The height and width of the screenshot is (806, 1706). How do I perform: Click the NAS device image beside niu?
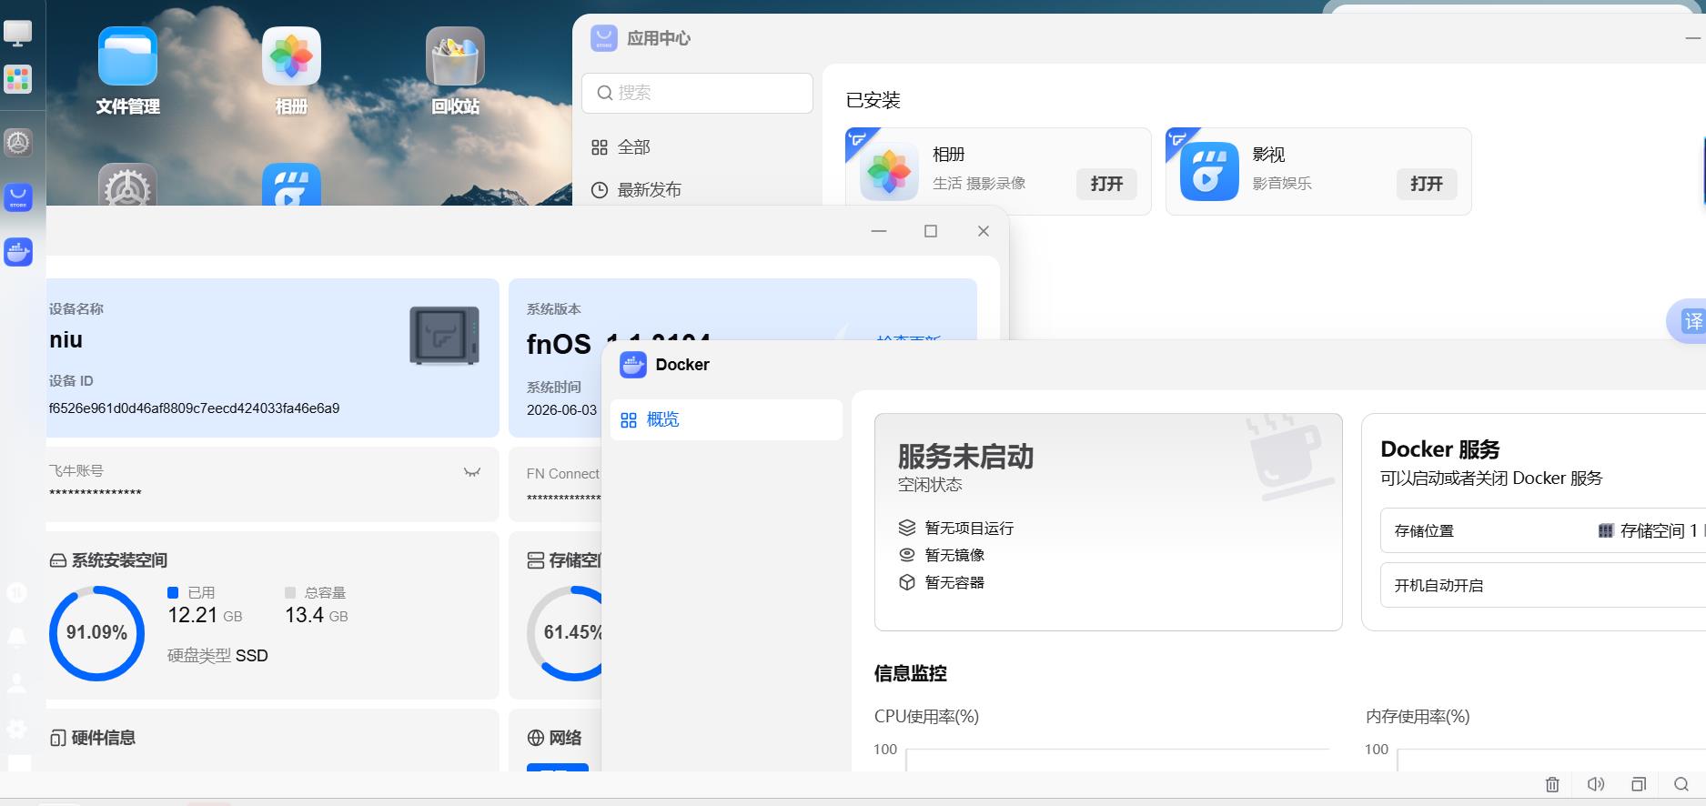[444, 336]
